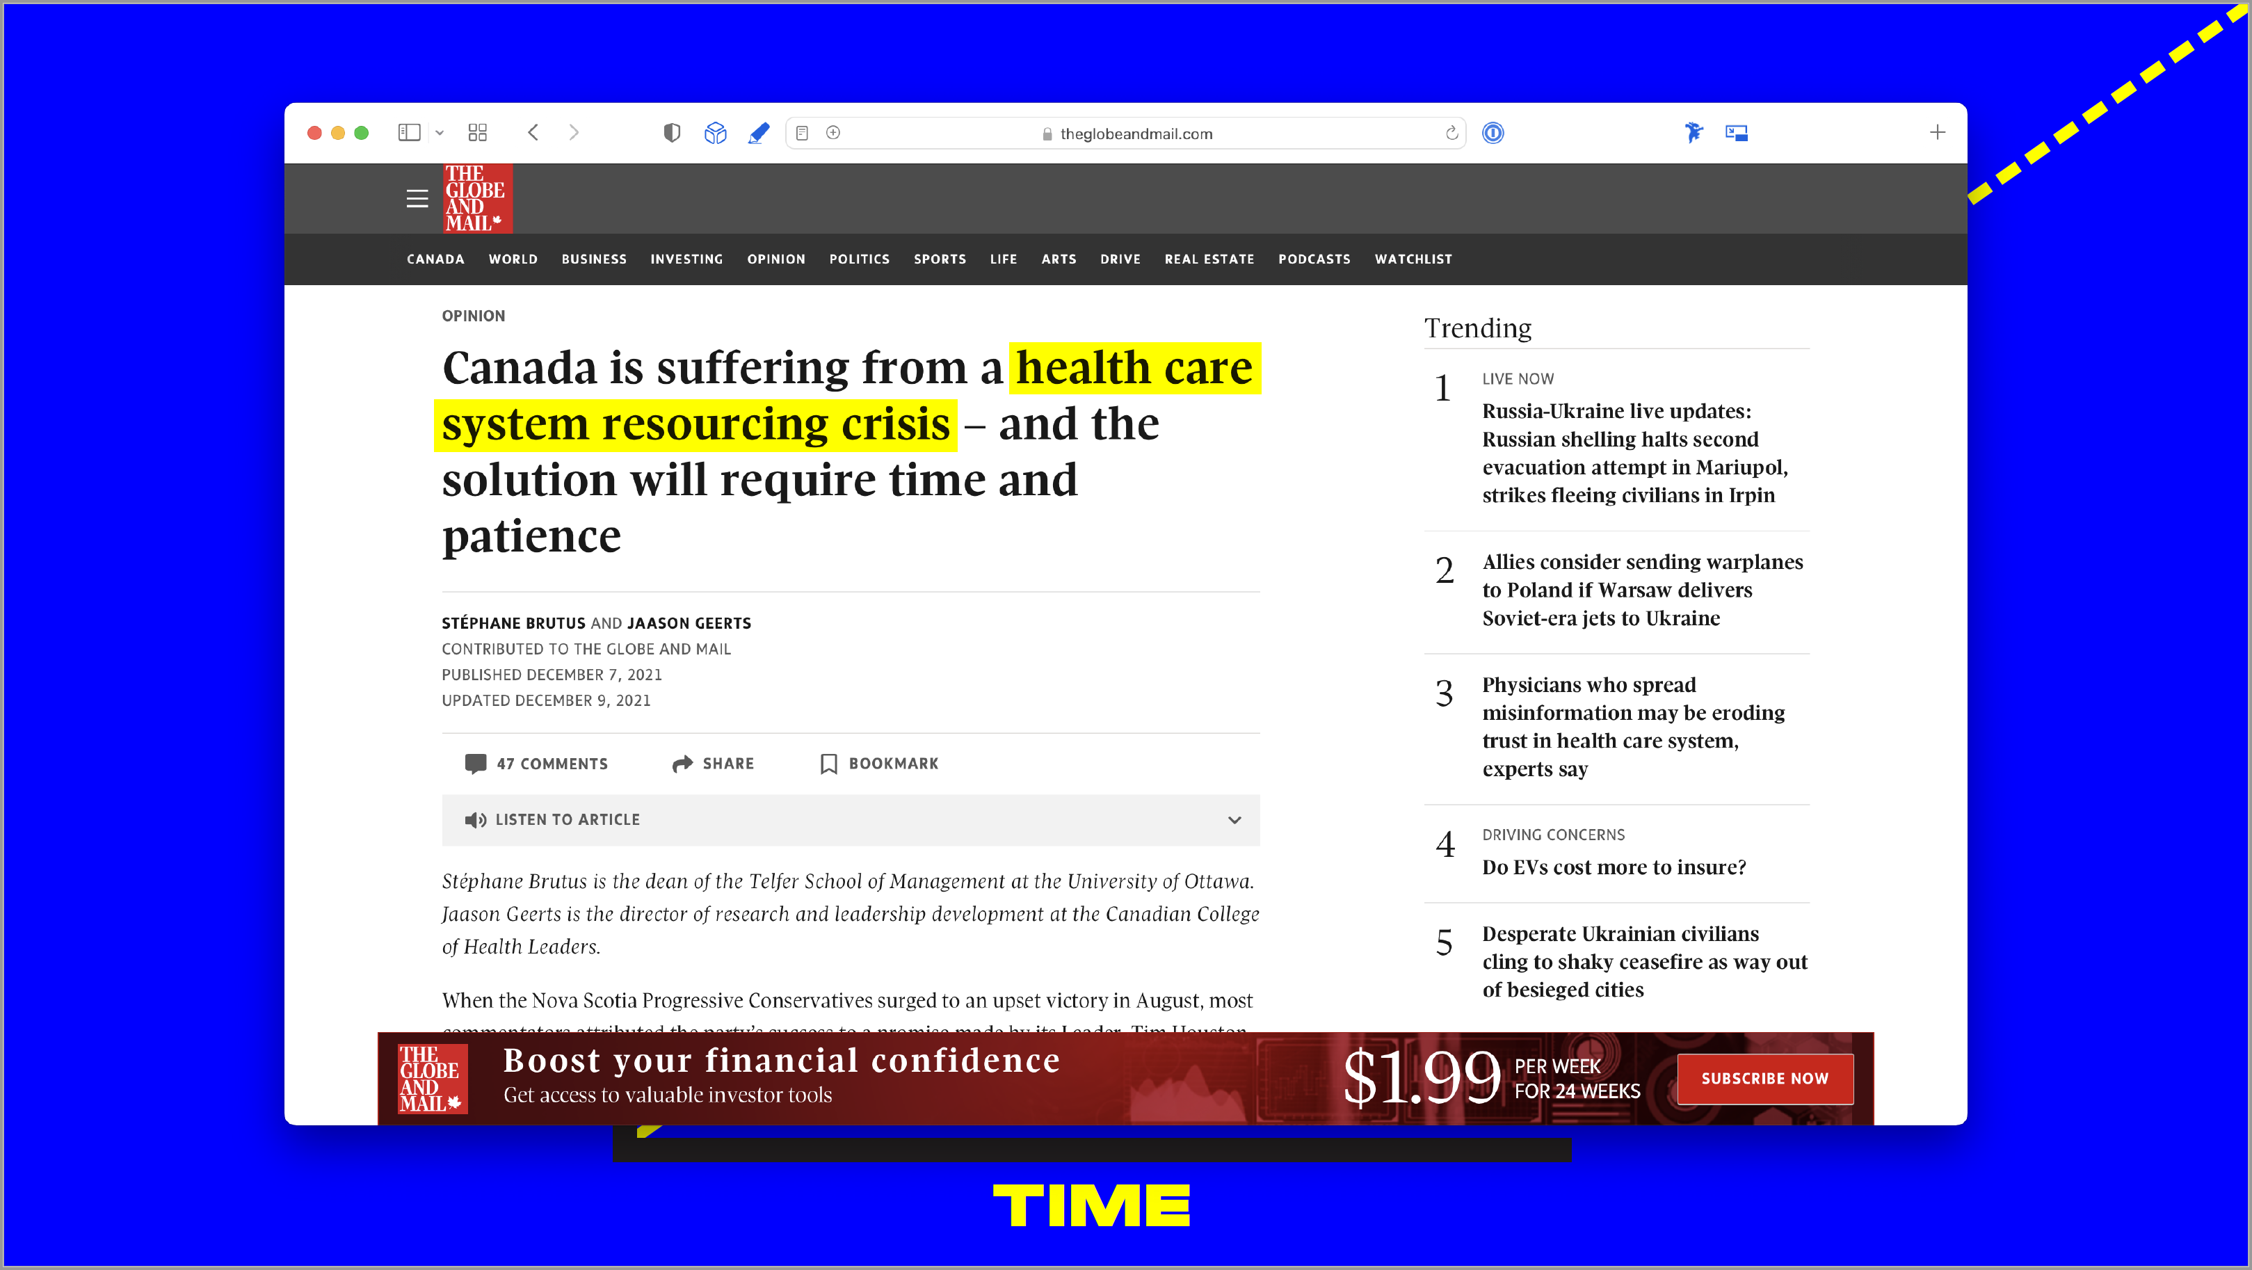Screen dimensions: 2252x1270
Task: Share this article
Action: (x=712, y=764)
